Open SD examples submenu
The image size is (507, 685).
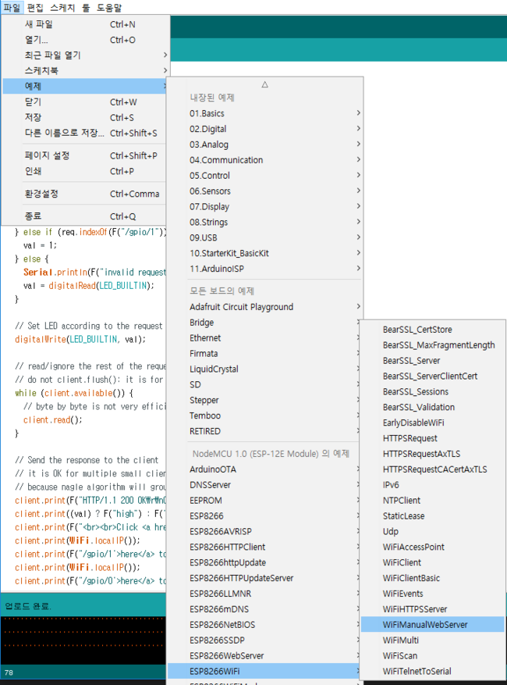265,384
